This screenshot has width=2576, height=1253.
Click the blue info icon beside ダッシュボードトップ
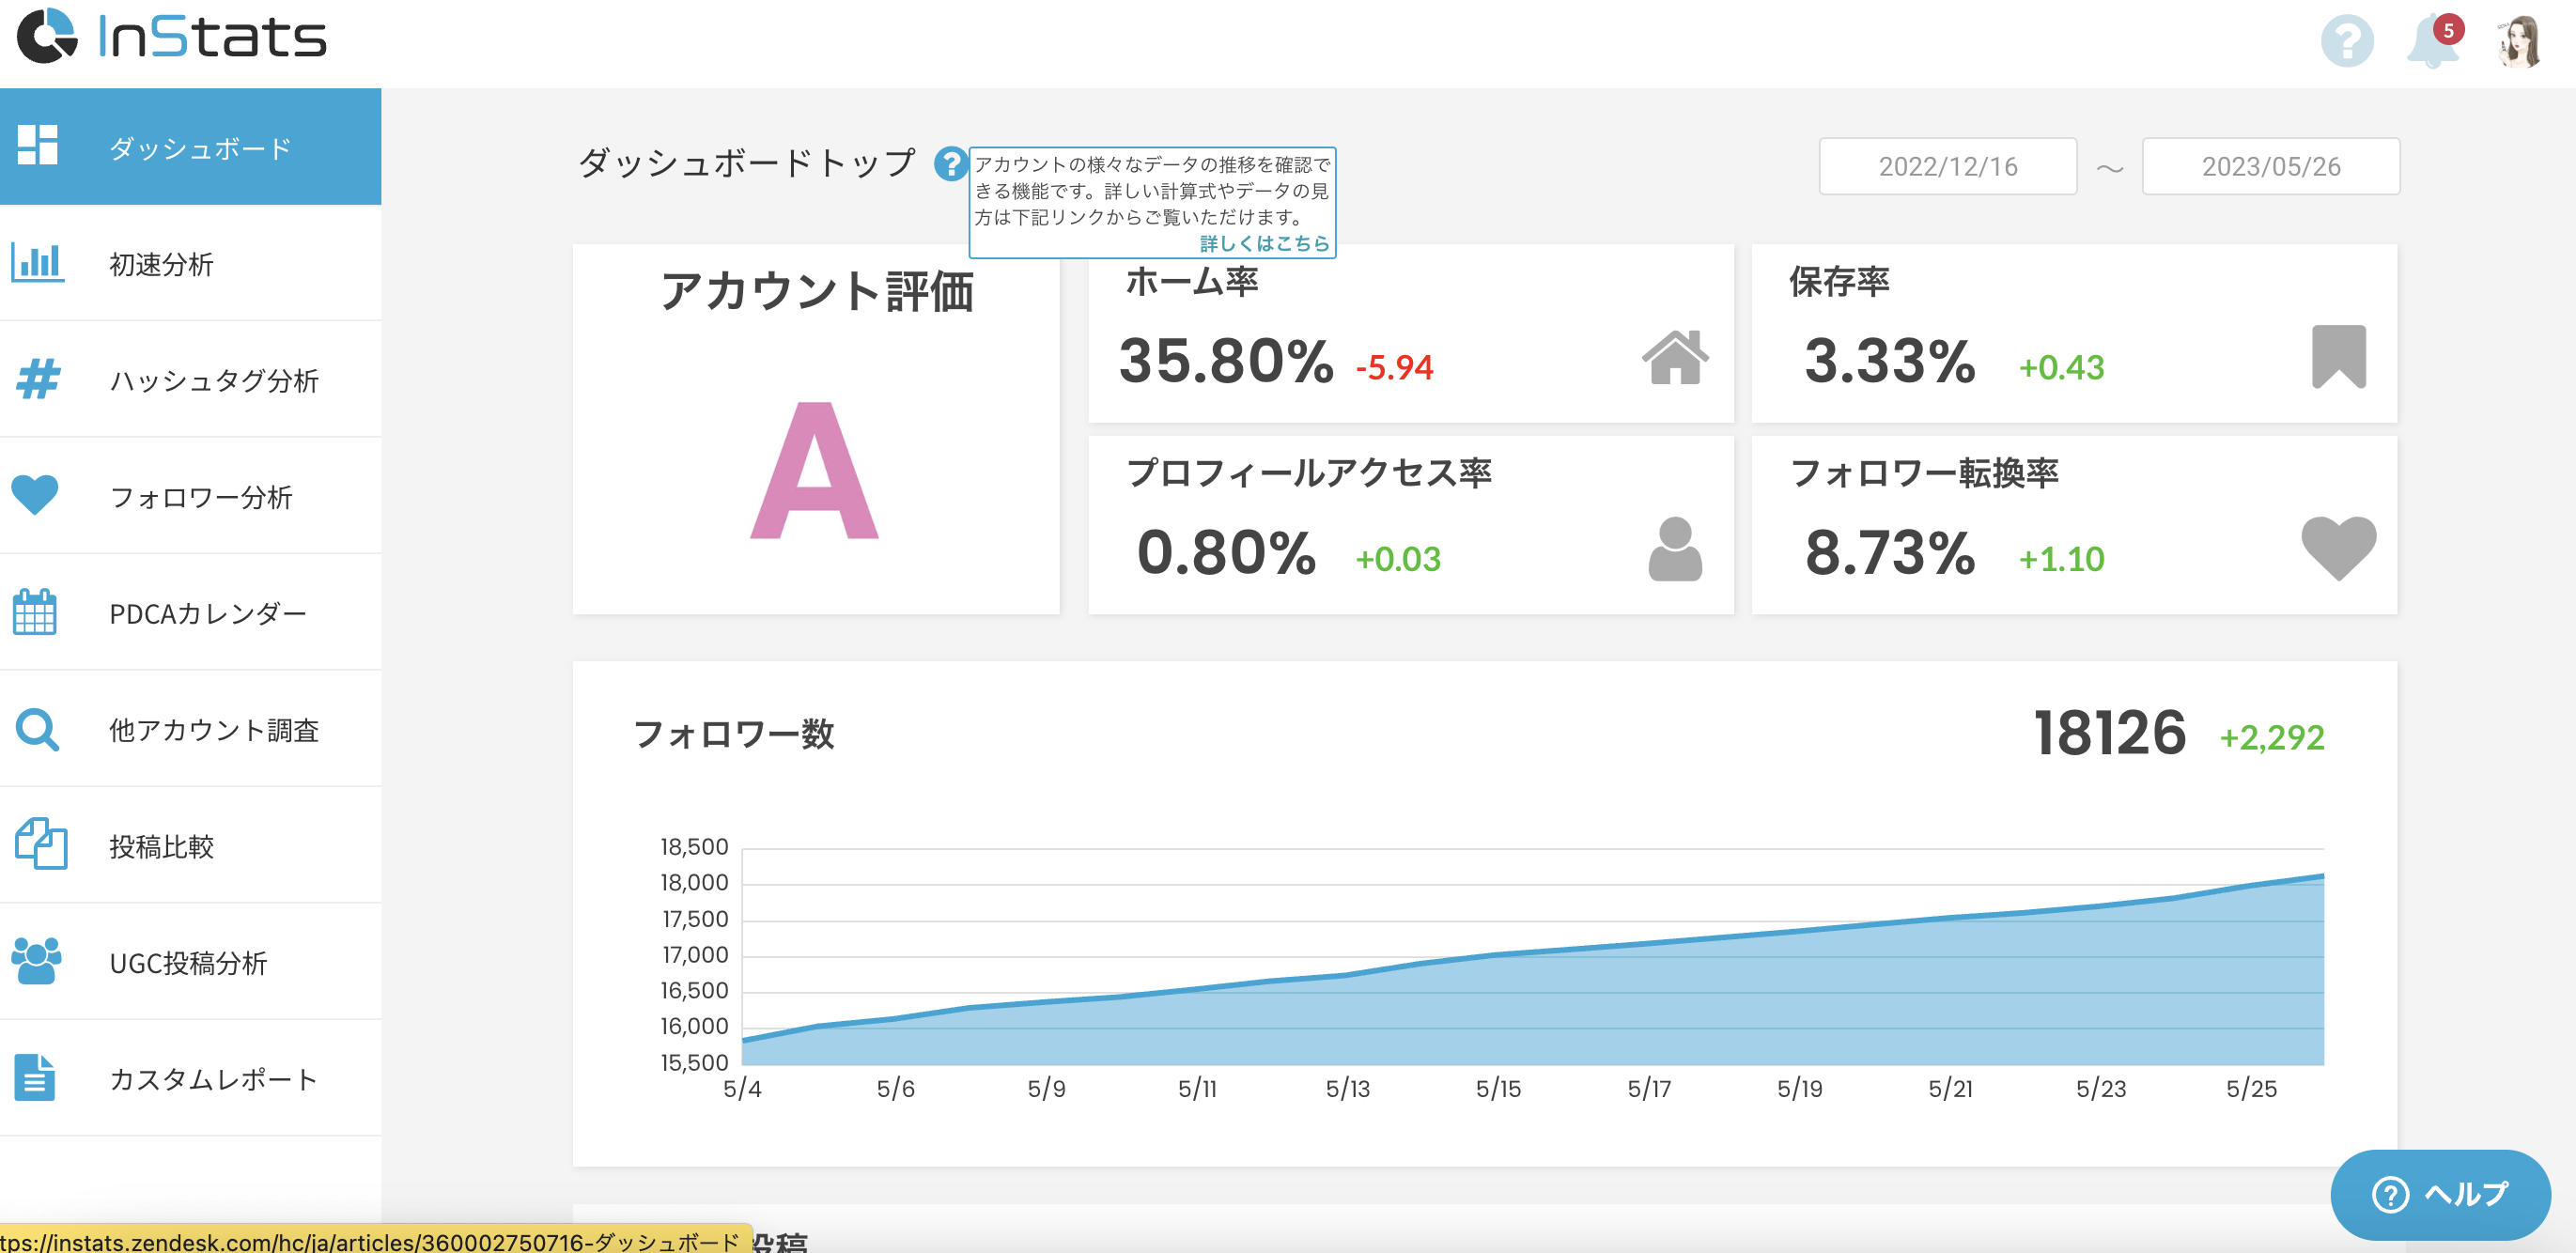(x=949, y=163)
